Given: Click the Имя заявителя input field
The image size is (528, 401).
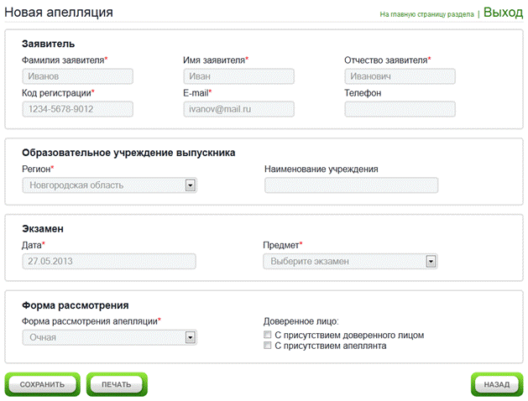Looking at the screenshot, I should pos(238,76).
